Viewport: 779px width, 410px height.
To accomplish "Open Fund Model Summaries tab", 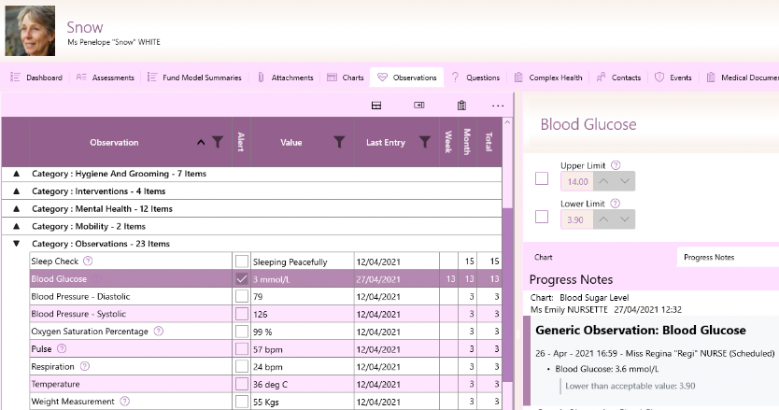I will (x=194, y=78).
